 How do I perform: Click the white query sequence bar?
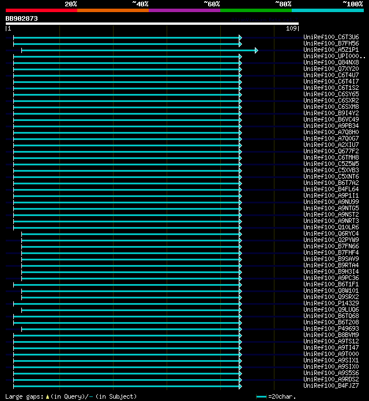[152, 24]
